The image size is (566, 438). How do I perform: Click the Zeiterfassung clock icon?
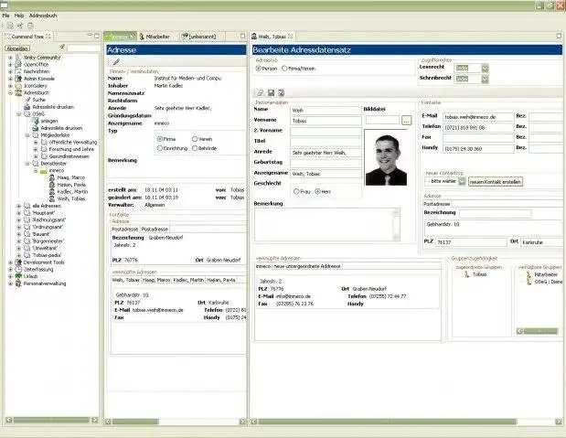point(18,270)
